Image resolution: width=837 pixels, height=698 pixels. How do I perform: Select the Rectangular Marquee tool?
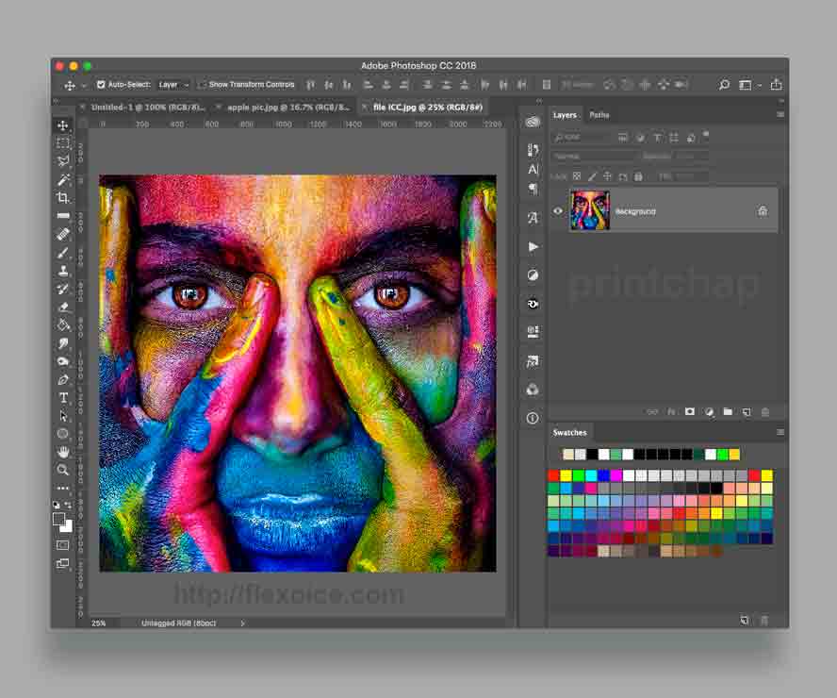[63, 143]
